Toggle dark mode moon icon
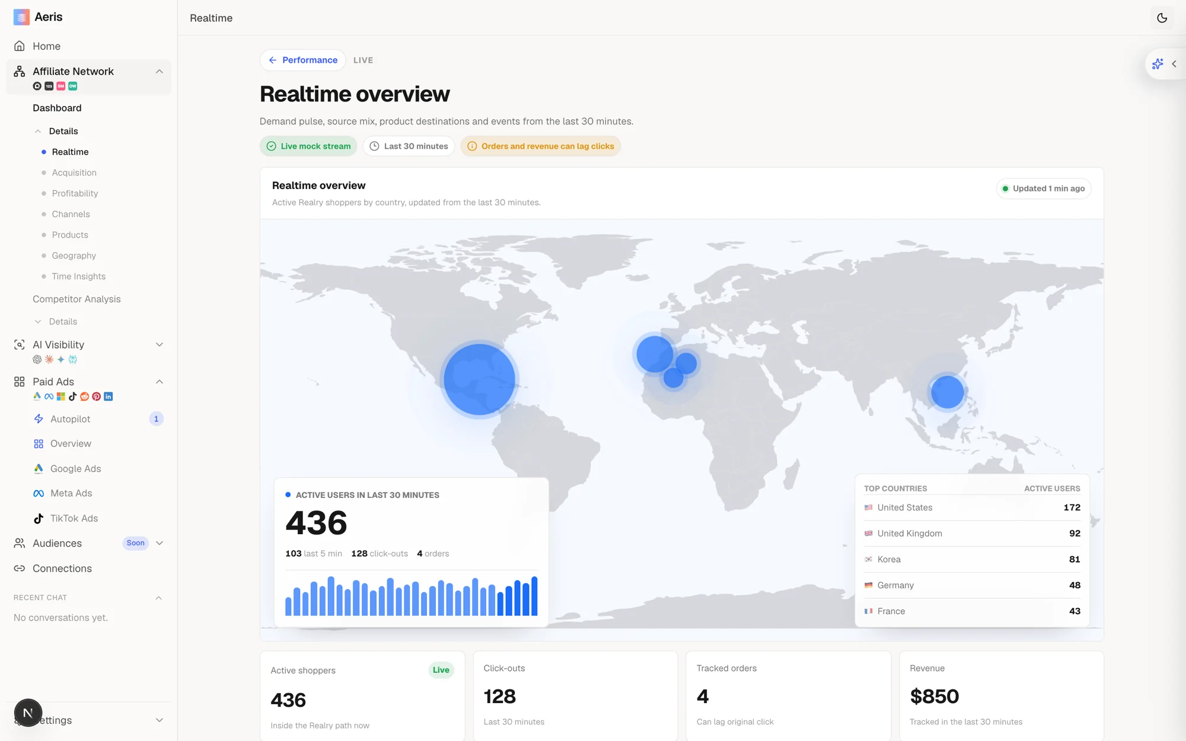Screen dimensions: 1186x741 (x=1162, y=18)
